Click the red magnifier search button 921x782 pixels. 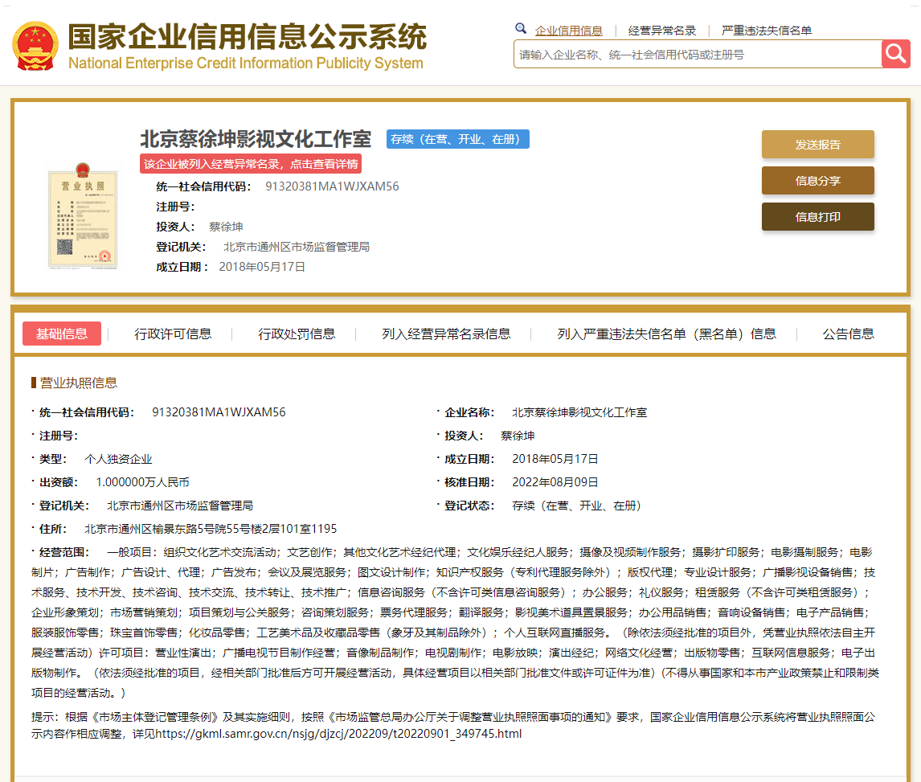(x=895, y=54)
